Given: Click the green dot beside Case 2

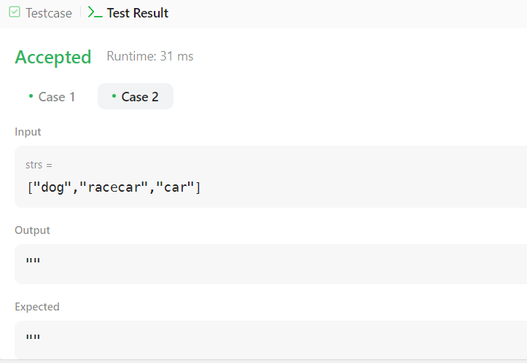Looking at the screenshot, I should (x=114, y=96).
